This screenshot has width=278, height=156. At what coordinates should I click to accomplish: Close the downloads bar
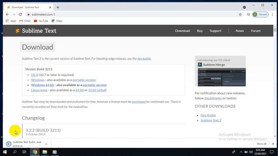click(273, 144)
